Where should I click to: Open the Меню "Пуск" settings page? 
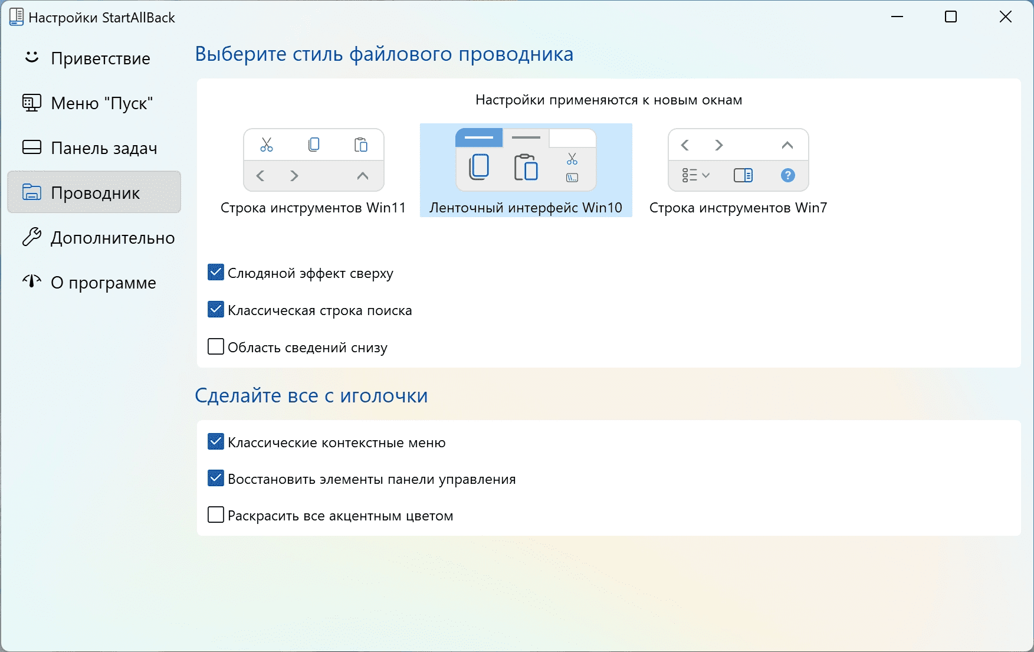tap(94, 103)
